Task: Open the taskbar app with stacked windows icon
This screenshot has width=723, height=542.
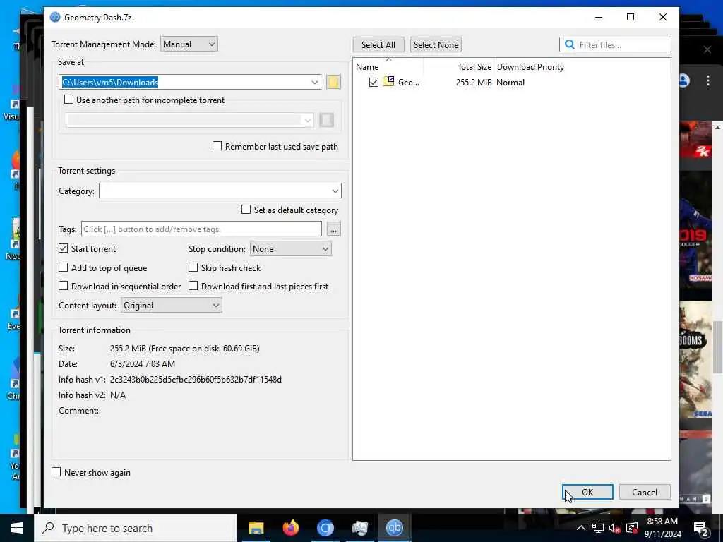Action: [359, 528]
